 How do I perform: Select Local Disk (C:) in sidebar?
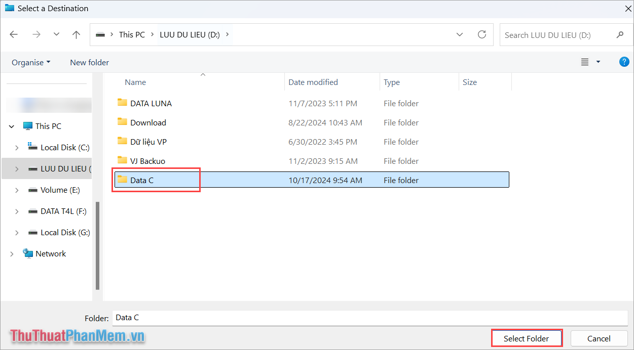coord(65,147)
